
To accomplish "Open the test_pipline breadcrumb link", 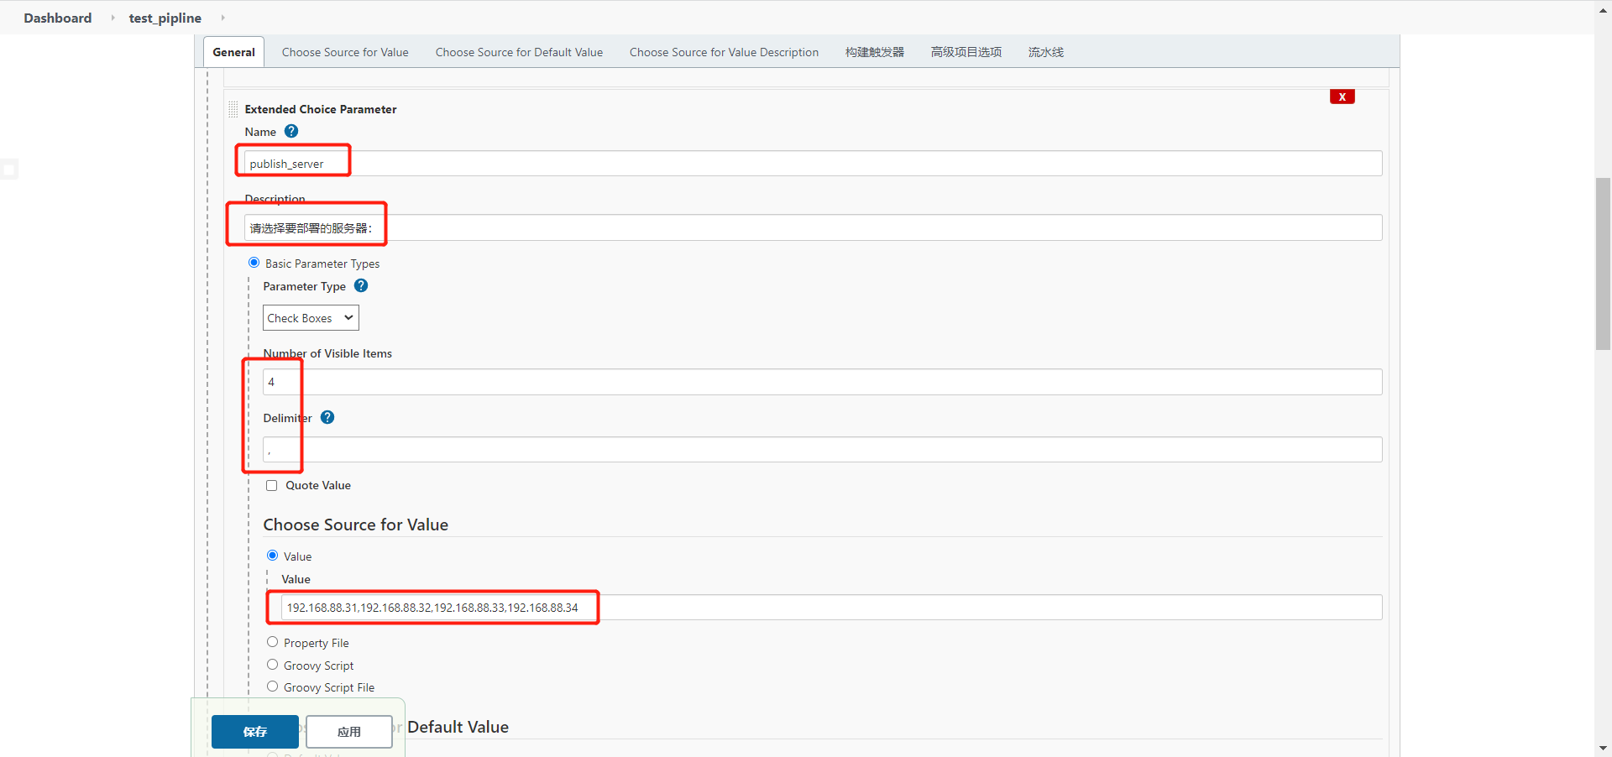I will (165, 18).
